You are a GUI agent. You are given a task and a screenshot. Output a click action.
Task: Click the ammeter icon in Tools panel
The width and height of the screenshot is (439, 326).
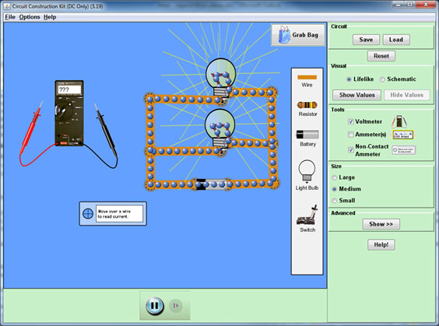403,135
